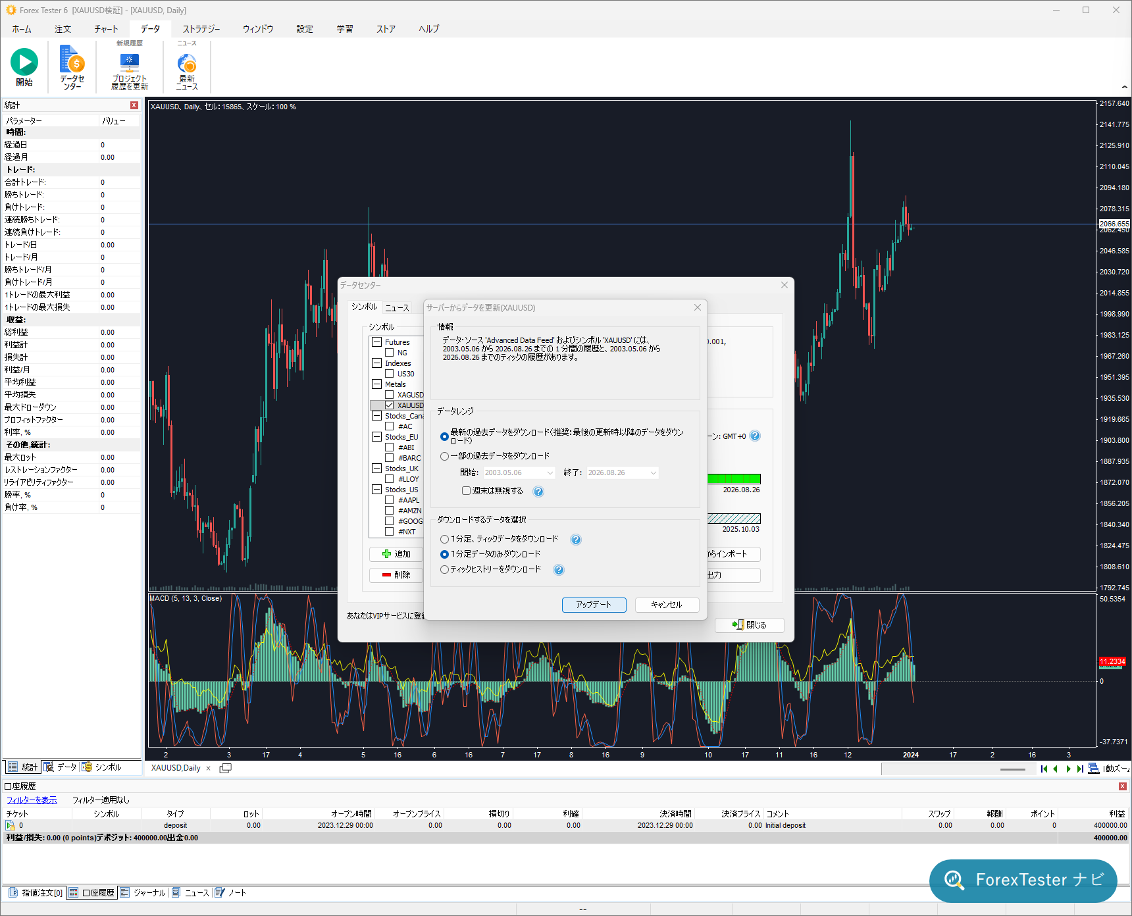
Task: Check the #AAPL stock checkbox
Action: click(390, 500)
